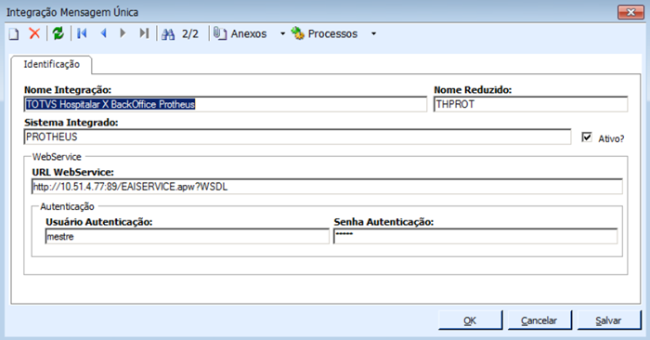The image size is (650, 340).
Task: Delete record with red X icon
Action: click(x=34, y=33)
